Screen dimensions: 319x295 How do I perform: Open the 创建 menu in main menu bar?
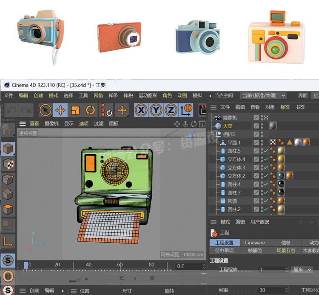point(38,95)
